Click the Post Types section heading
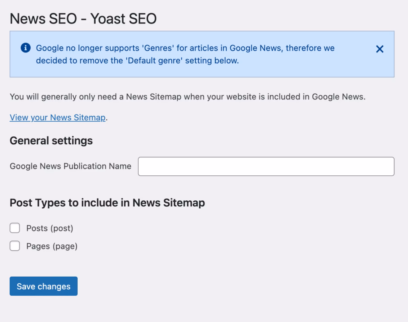 (107, 203)
